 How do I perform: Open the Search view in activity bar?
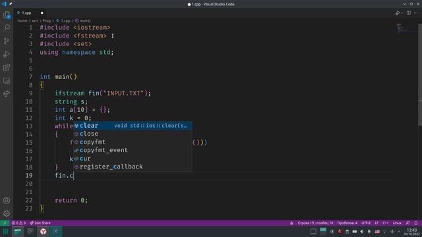click(x=7, y=28)
